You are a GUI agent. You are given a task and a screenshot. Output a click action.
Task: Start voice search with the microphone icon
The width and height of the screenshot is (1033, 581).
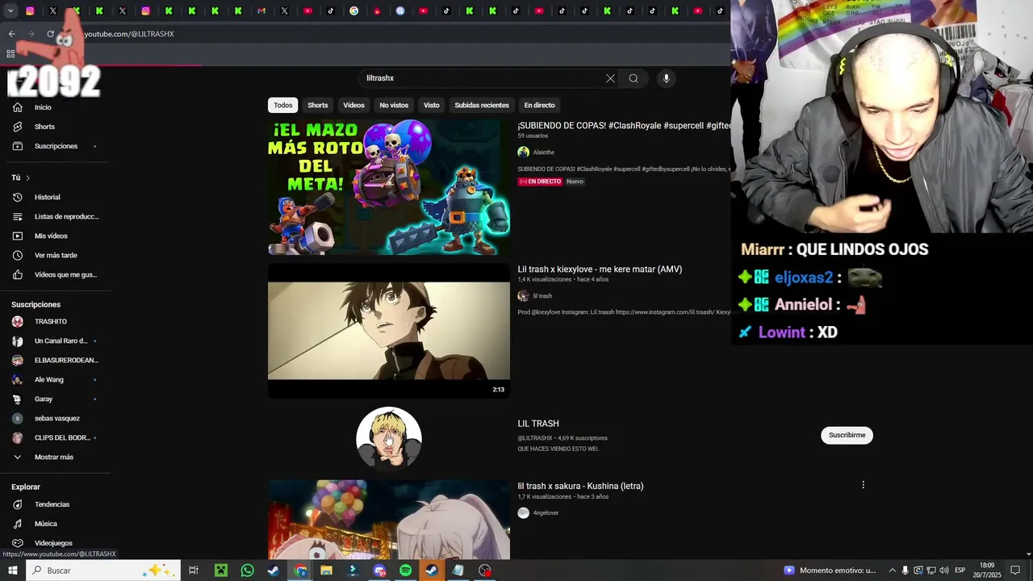[666, 78]
